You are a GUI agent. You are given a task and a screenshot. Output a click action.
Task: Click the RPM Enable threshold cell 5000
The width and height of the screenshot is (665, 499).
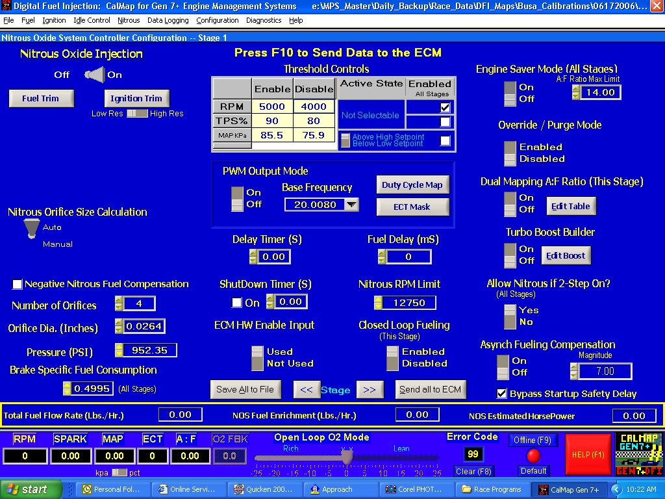coord(272,107)
